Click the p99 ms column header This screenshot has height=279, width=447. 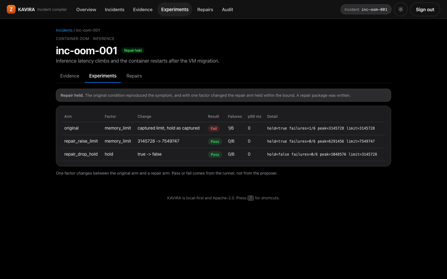point(255,117)
